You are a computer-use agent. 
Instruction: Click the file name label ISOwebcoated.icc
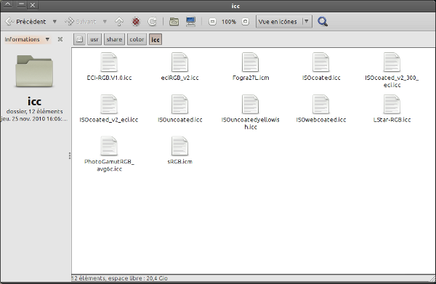pos(321,120)
